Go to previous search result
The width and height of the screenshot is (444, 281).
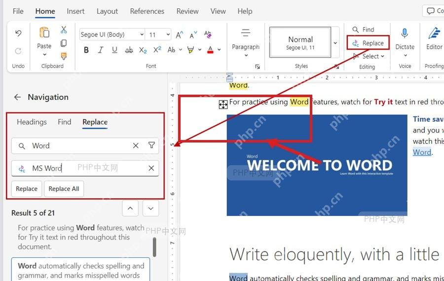pyautogui.click(x=130, y=208)
